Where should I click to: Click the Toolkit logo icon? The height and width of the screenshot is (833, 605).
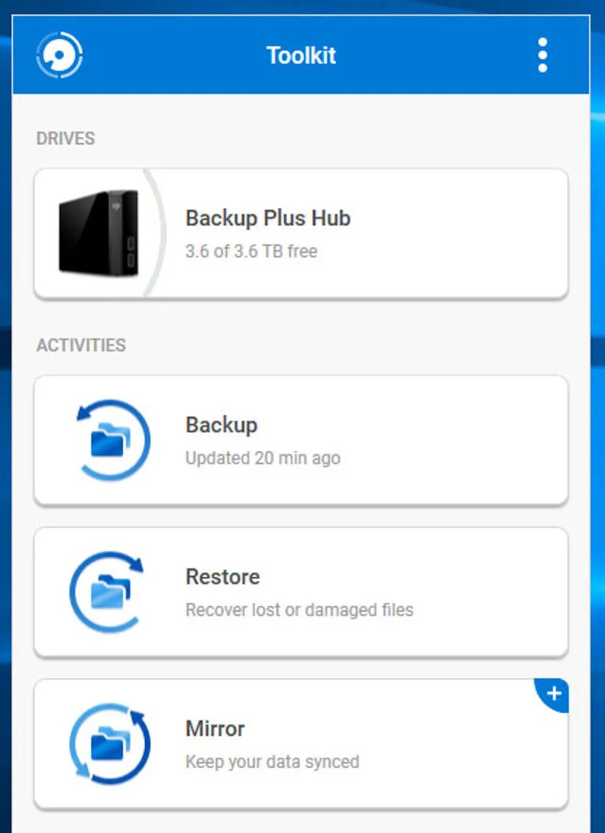coord(59,55)
